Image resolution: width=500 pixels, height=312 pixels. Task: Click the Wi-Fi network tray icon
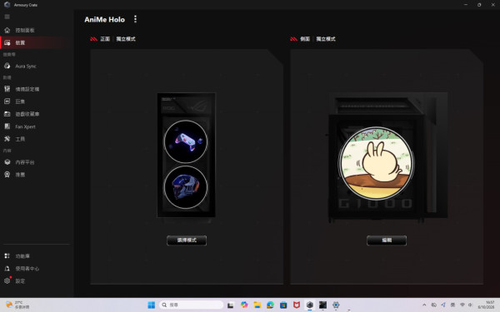(x=462, y=305)
